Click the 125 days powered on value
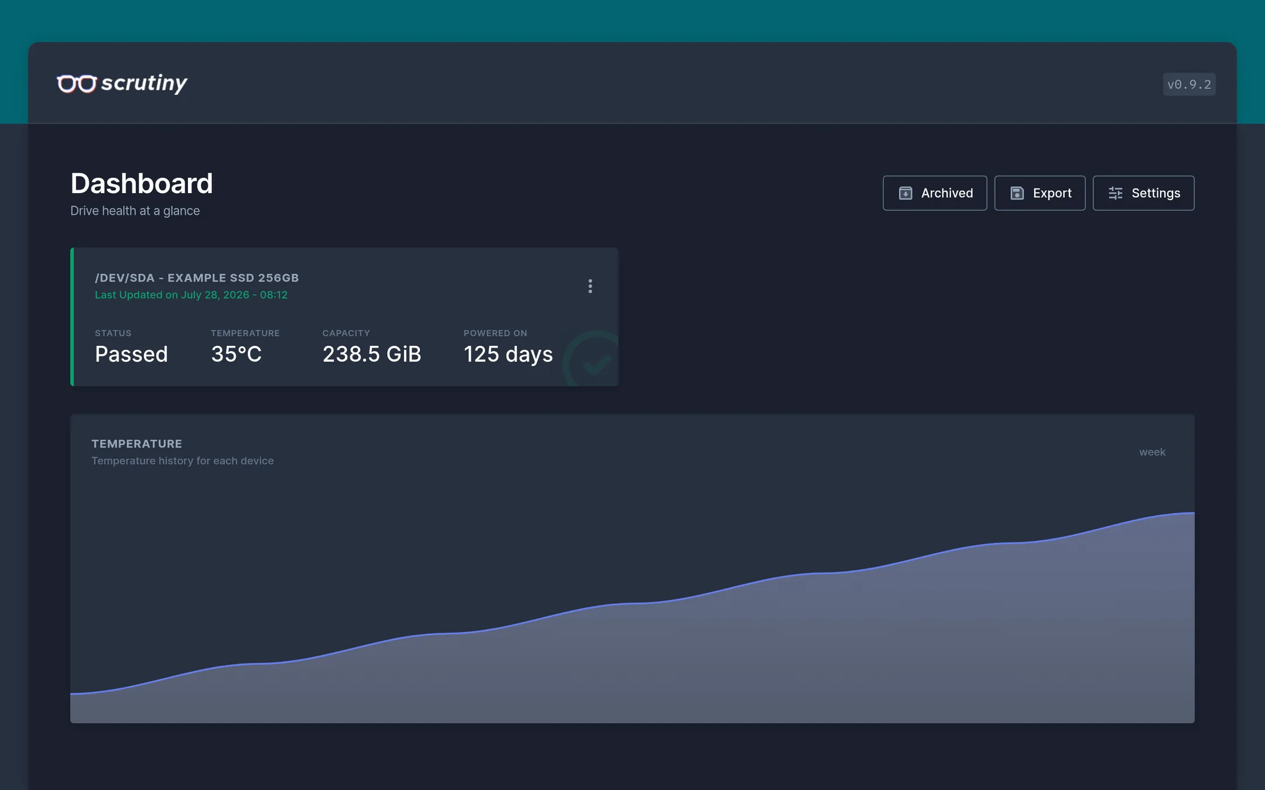The height and width of the screenshot is (790, 1265). tap(508, 354)
